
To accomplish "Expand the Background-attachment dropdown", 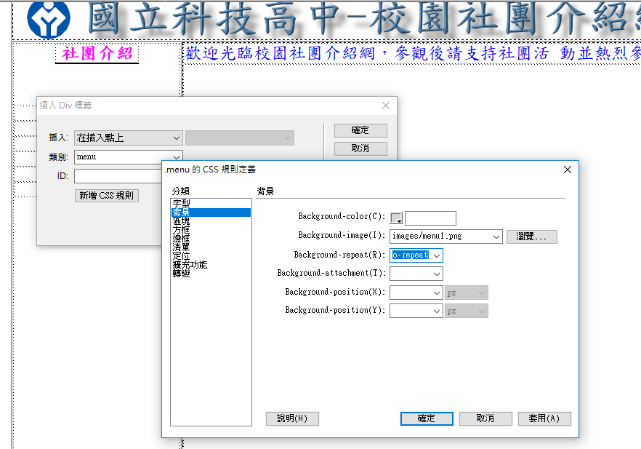I will pyautogui.click(x=437, y=274).
